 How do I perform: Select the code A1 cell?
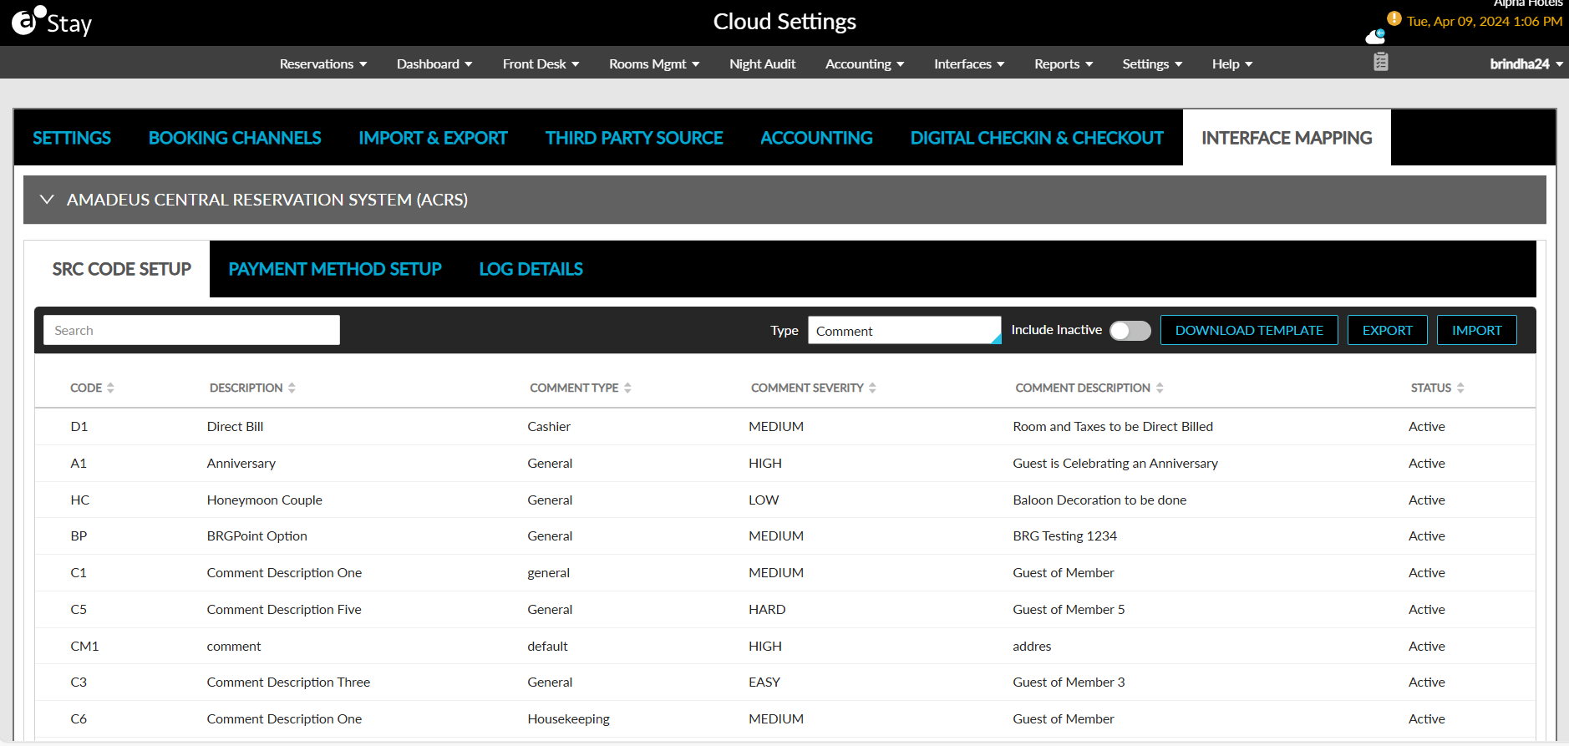(x=79, y=463)
